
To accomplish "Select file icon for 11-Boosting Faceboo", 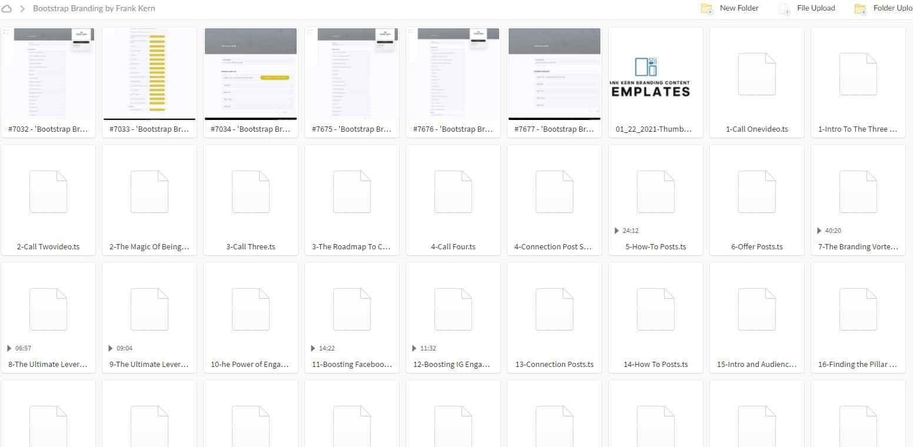I will (352, 309).
